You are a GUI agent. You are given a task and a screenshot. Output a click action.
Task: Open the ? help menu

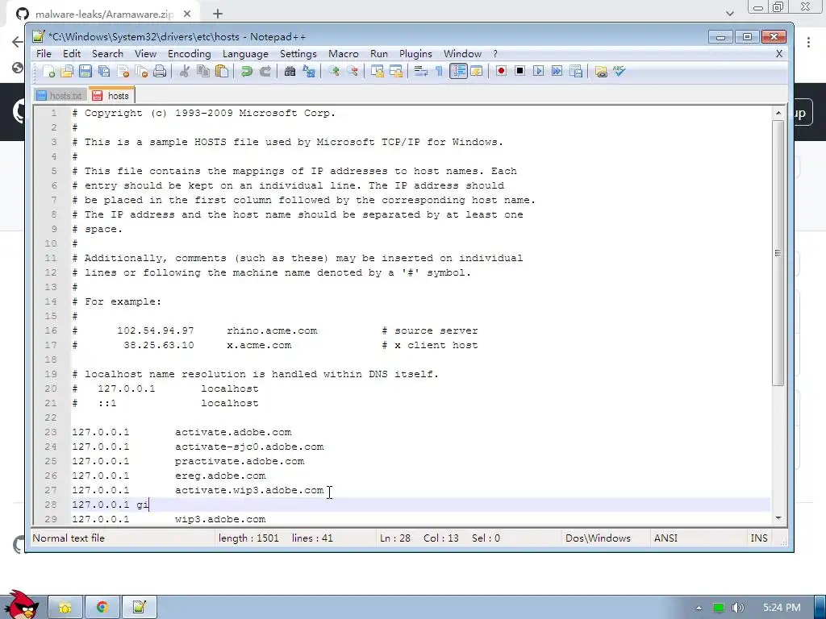coord(495,54)
